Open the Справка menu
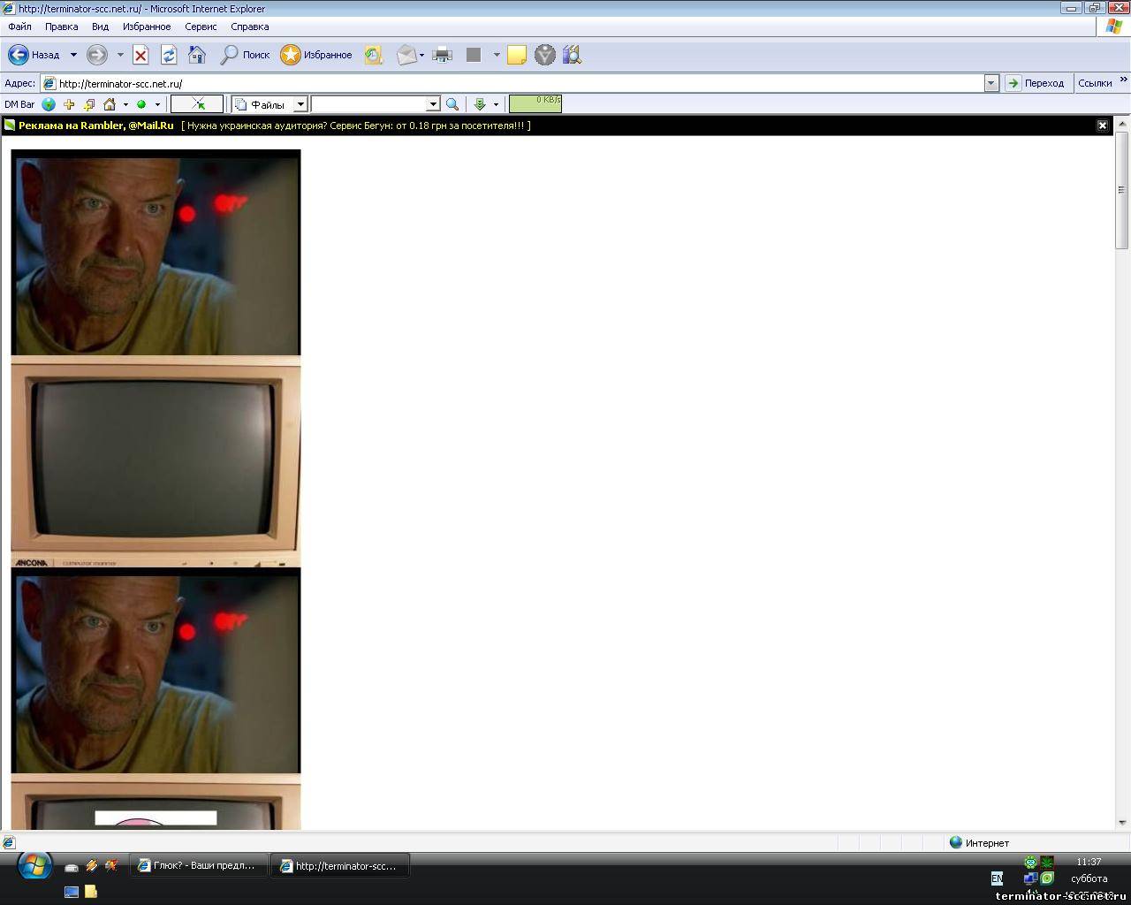This screenshot has width=1131, height=905. [250, 27]
